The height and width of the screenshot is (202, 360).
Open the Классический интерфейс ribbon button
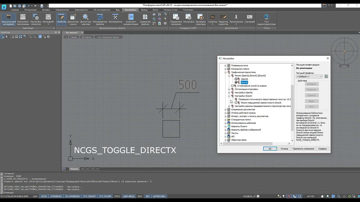(x=8, y=20)
